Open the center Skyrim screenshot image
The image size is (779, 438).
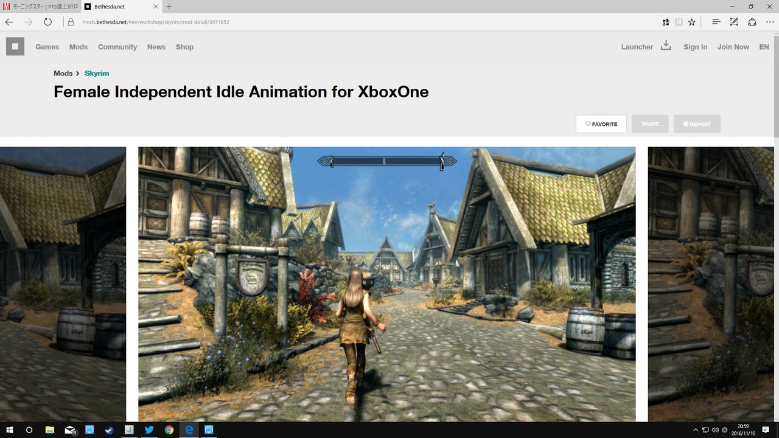[387, 284]
